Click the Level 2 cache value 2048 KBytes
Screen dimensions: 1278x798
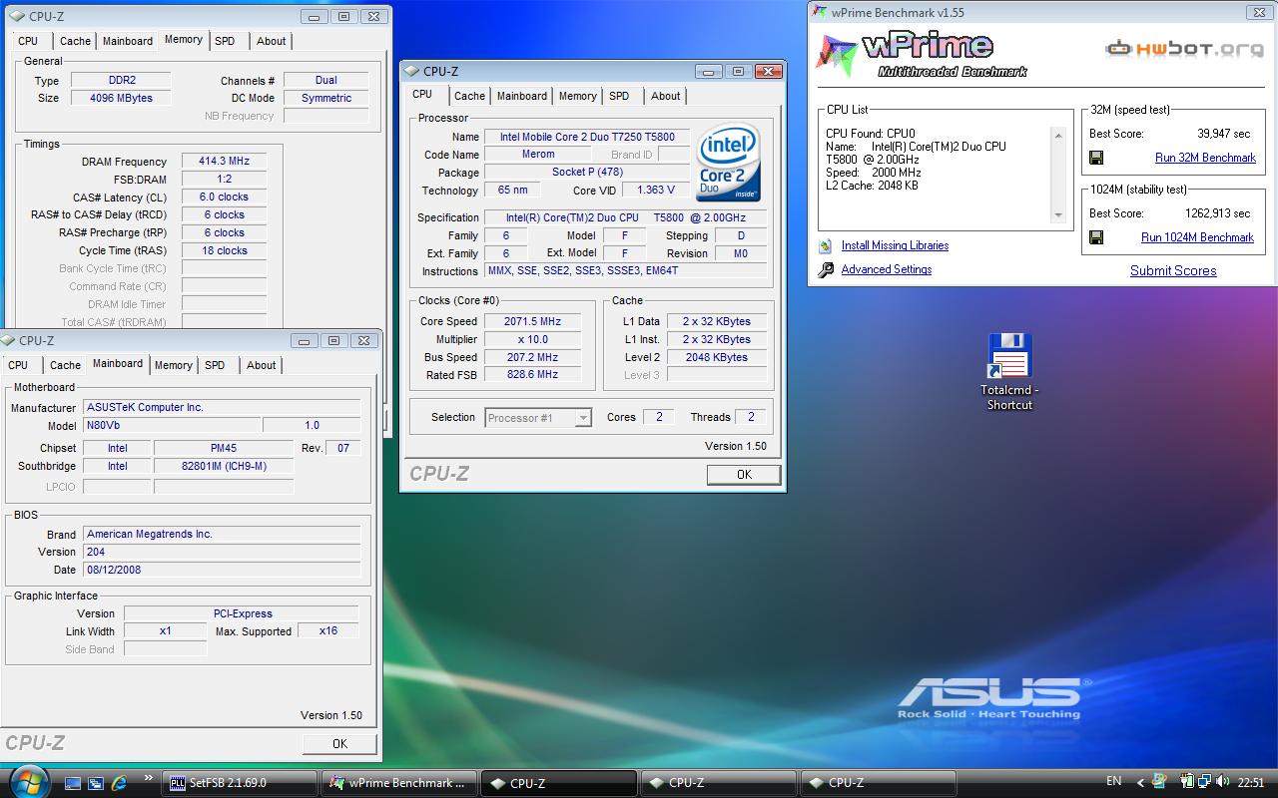716,357
